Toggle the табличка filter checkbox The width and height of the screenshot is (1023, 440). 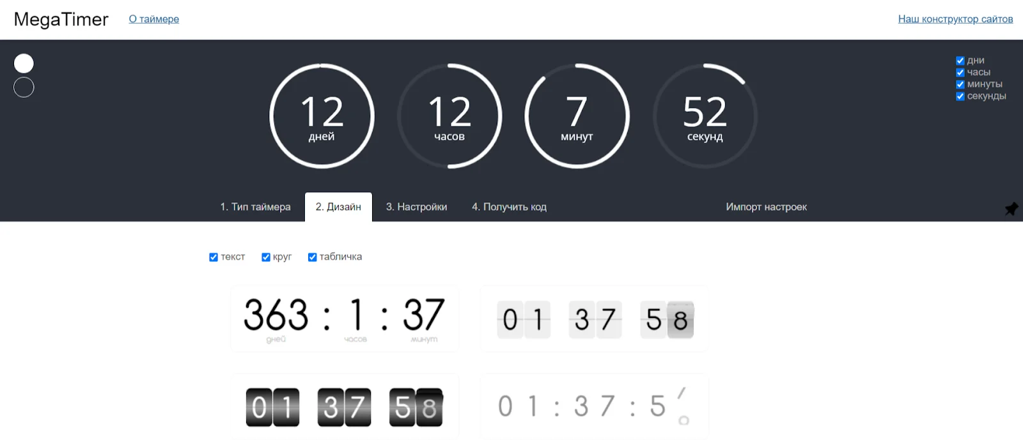[x=313, y=257]
